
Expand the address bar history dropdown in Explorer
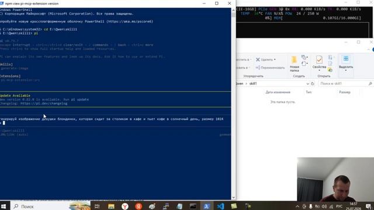click(x=308, y=84)
